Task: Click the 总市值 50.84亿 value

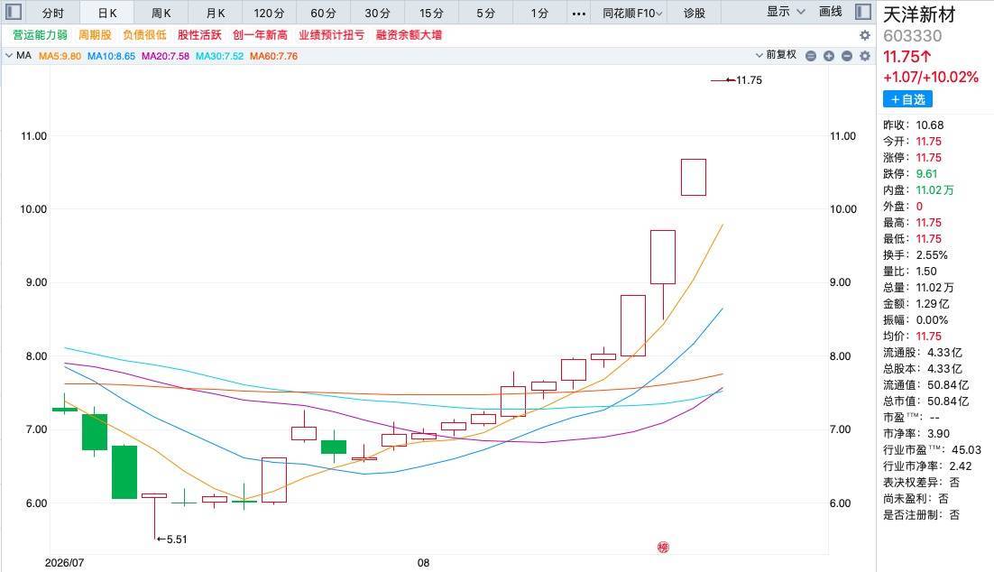Action: click(948, 401)
